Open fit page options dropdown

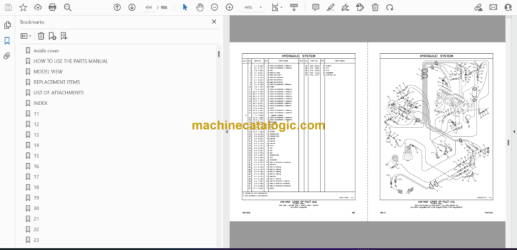(x=276, y=7)
